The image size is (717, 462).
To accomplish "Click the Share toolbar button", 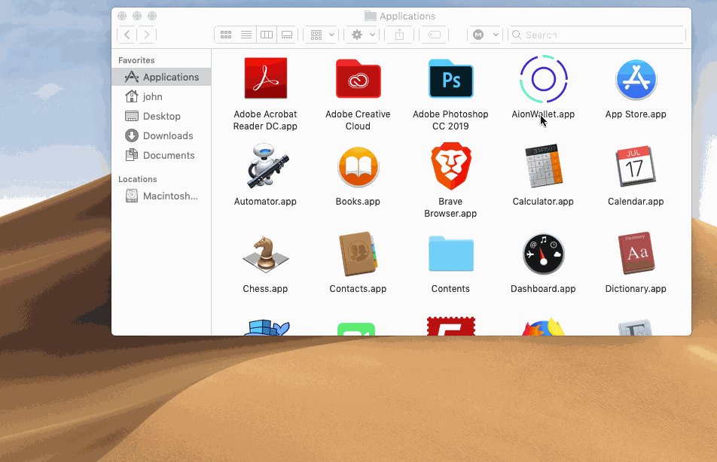I will click(399, 35).
